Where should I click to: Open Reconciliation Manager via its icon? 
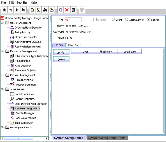click(x=12, y=47)
